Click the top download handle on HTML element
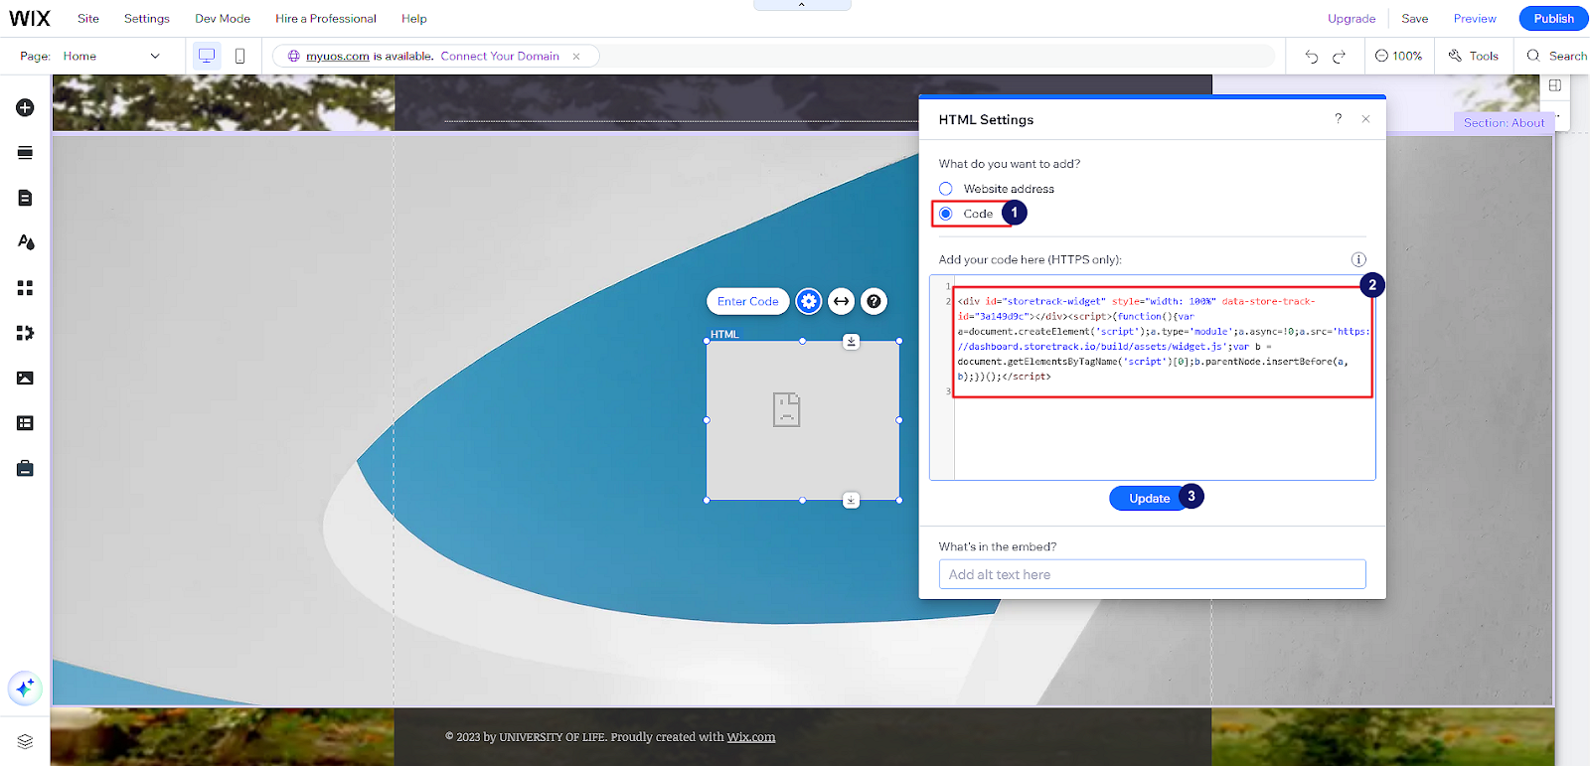 (852, 342)
